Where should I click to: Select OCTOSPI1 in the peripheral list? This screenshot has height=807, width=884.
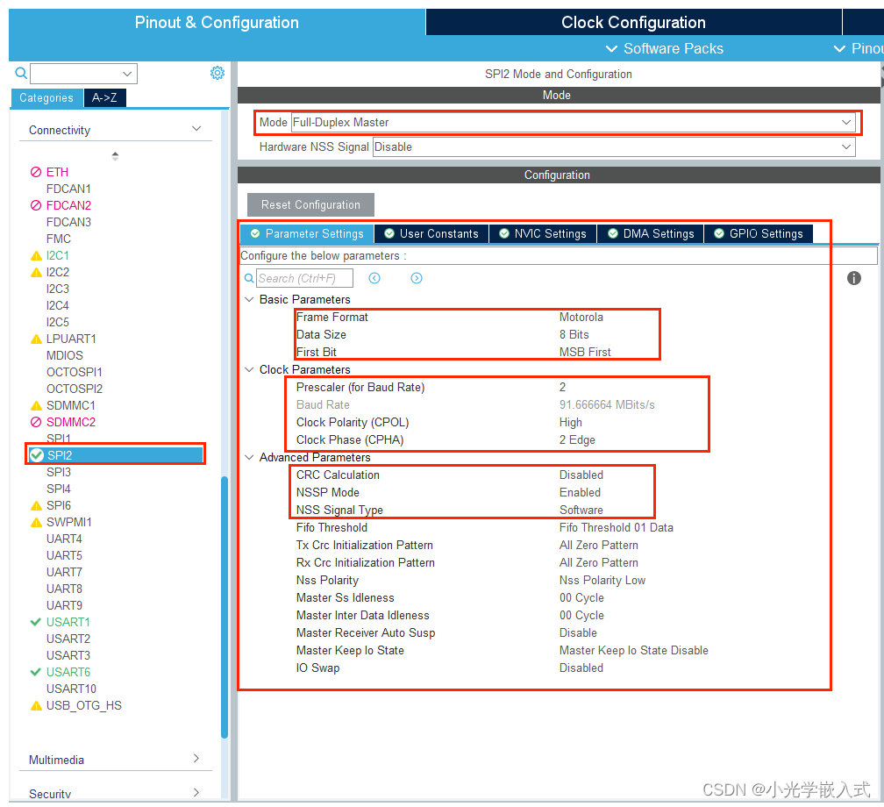tap(75, 372)
